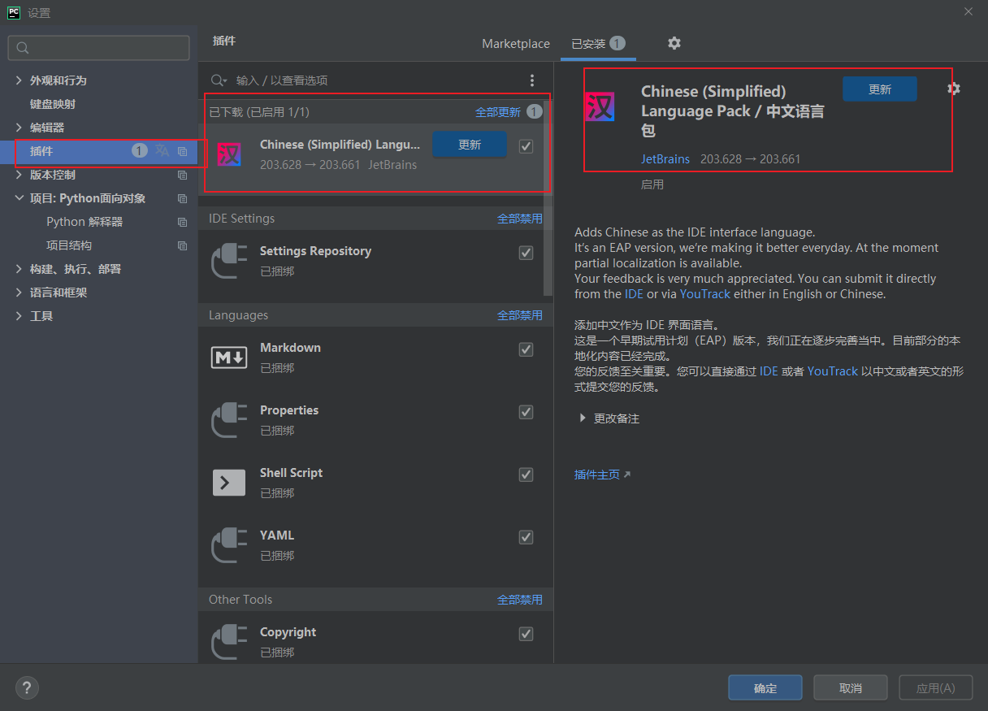Toggle the Properties plugin checkbox
Screen dimensions: 988x711
tap(526, 412)
